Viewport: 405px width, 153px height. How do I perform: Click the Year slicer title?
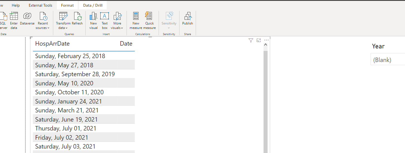[378, 46]
